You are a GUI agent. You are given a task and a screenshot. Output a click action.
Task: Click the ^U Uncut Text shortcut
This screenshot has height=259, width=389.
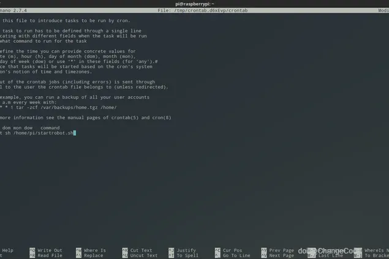[140, 255]
